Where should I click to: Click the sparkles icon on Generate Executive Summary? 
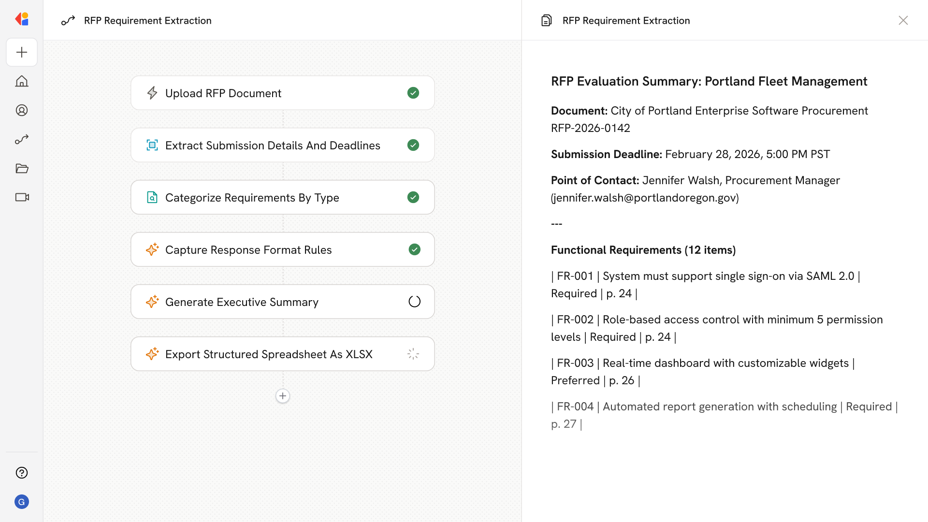tap(152, 302)
